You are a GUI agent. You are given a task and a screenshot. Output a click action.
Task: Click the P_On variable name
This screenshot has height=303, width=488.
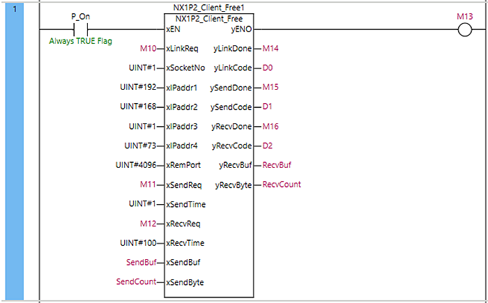click(81, 17)
